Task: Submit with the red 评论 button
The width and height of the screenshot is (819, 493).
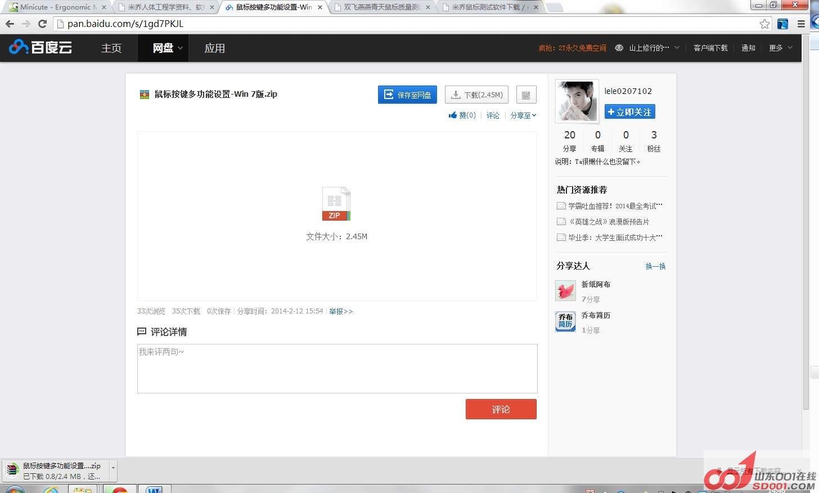Action: tap(501, 409)
